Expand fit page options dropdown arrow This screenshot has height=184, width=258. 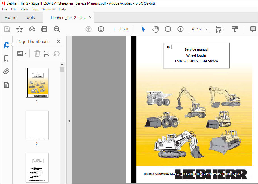[224, 29]
